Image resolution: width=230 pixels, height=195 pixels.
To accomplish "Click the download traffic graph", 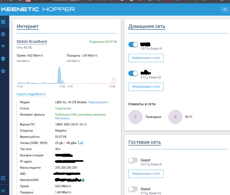I will (41, 74).
